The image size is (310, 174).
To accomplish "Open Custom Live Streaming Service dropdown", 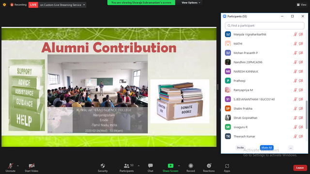I will [62, 5].
